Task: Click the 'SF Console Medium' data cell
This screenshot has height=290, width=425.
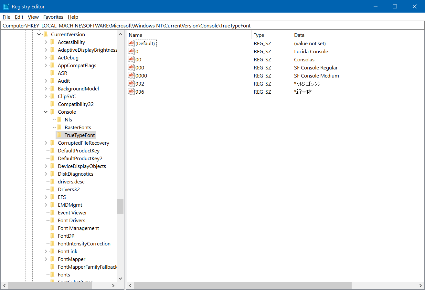Action: [316, 76]
